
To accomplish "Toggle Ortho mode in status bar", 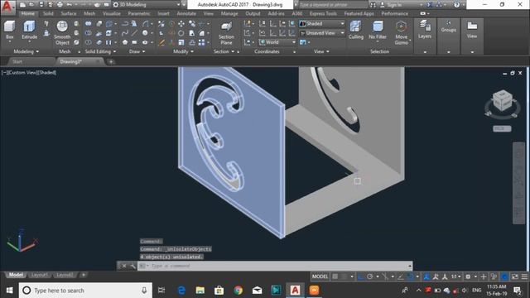I will [x=361, y=276].
